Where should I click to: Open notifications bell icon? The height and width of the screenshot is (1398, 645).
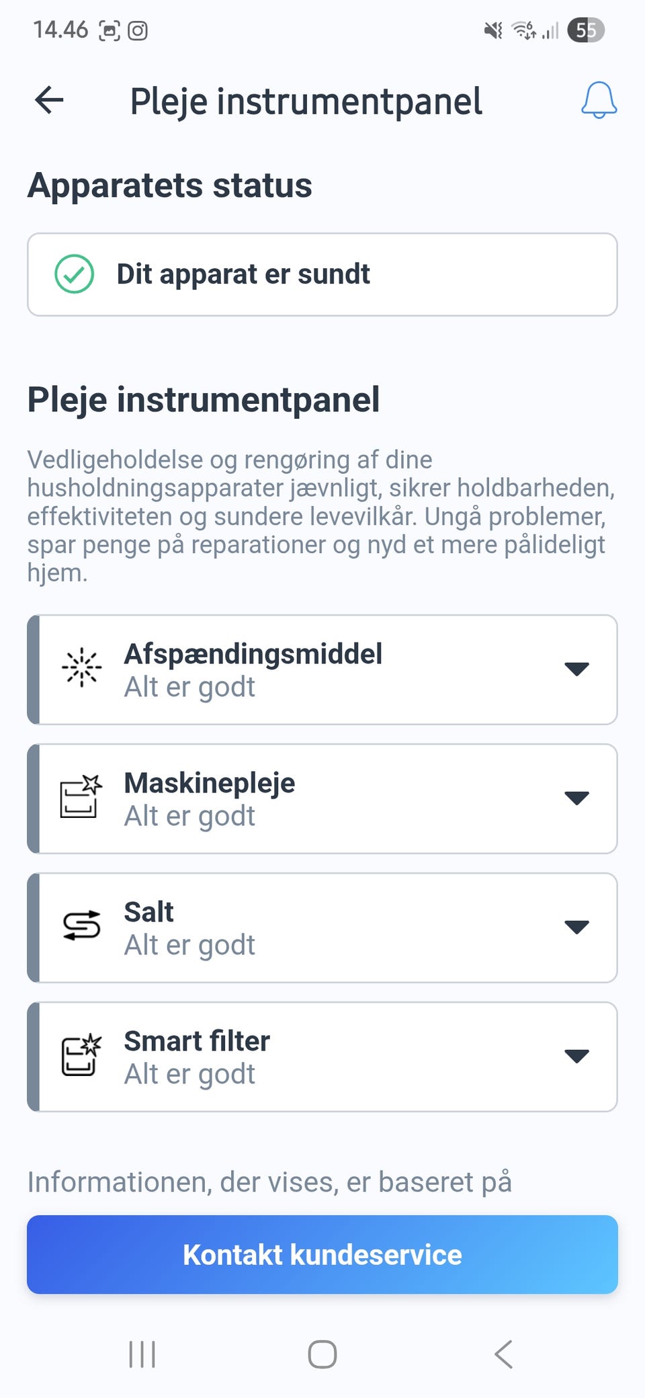[599, 101]
